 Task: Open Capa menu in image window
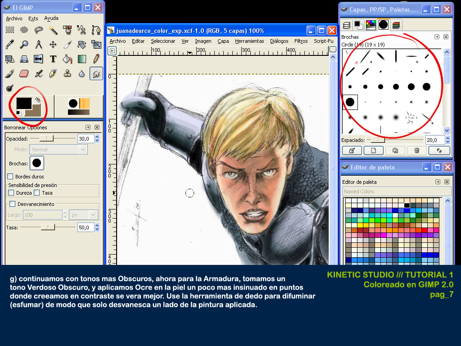(223, 41)
